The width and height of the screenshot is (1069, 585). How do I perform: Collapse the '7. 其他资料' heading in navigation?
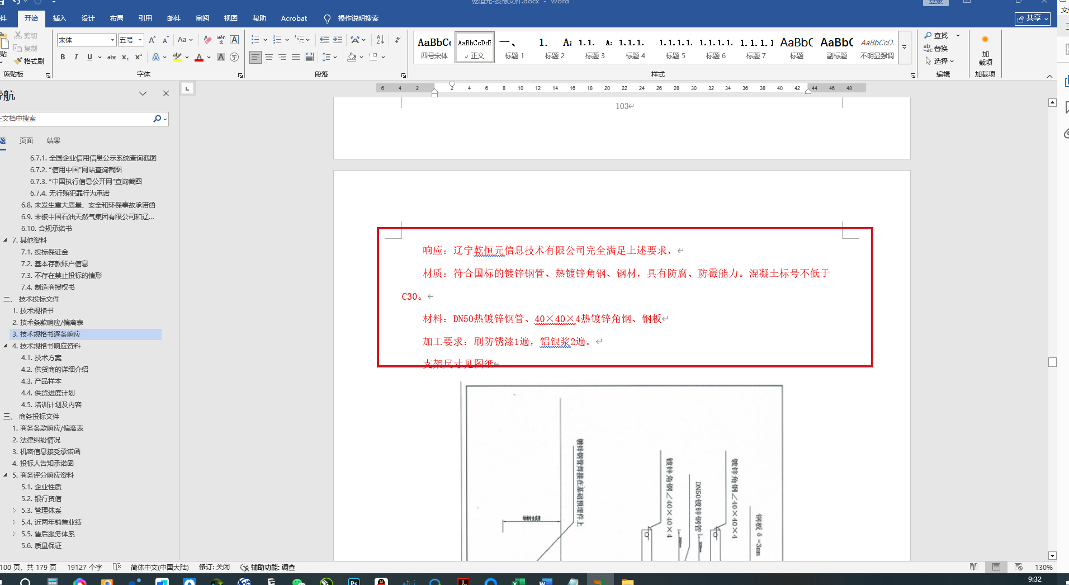[6, 240]
